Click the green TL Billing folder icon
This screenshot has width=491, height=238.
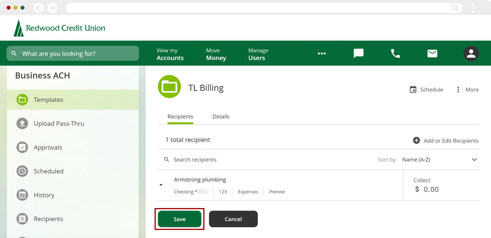point(170,87)
